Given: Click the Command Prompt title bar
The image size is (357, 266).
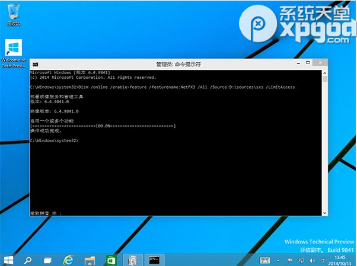Looking at the screenshot, I should (x=178, y=64).
